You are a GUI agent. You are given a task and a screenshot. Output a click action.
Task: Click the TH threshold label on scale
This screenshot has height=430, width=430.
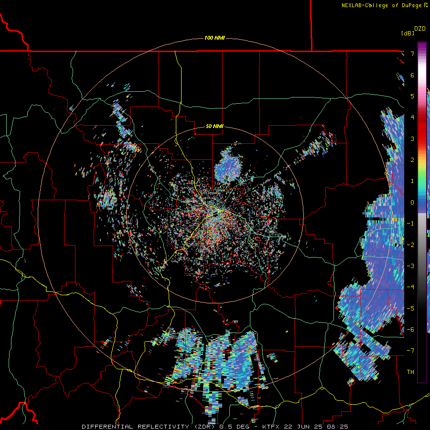(410, 372)
